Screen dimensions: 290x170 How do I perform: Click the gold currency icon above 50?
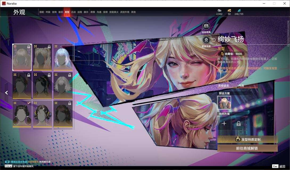tap(229, 11)
